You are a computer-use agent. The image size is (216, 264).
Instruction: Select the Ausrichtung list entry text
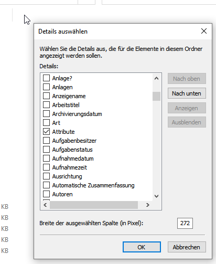[x=67, y=176]
